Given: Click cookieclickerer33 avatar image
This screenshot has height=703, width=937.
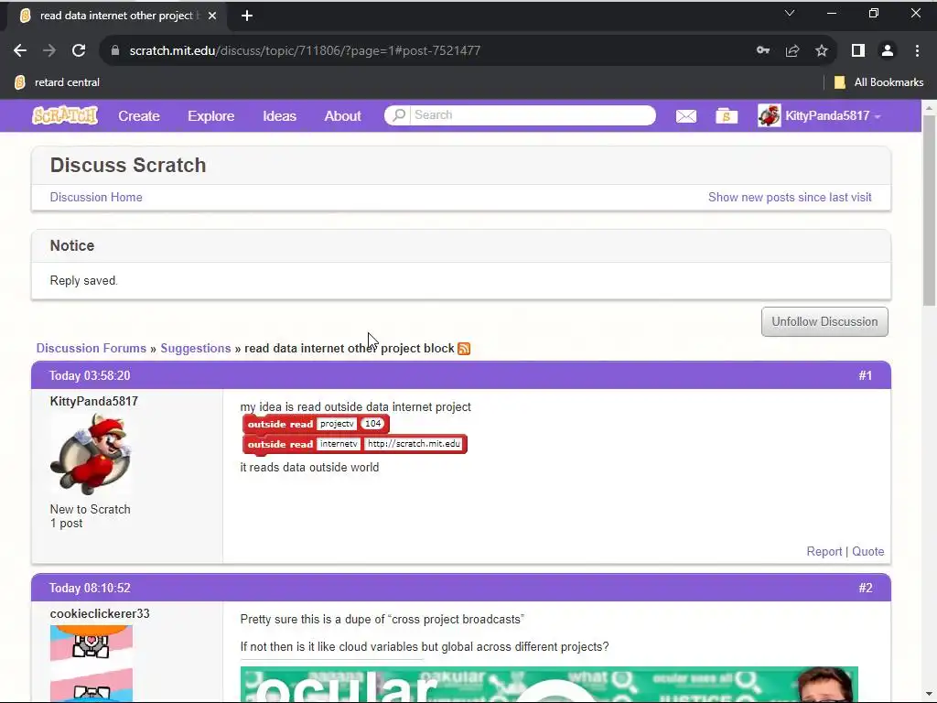Looking at the screenshot, I should coord(92,664).
